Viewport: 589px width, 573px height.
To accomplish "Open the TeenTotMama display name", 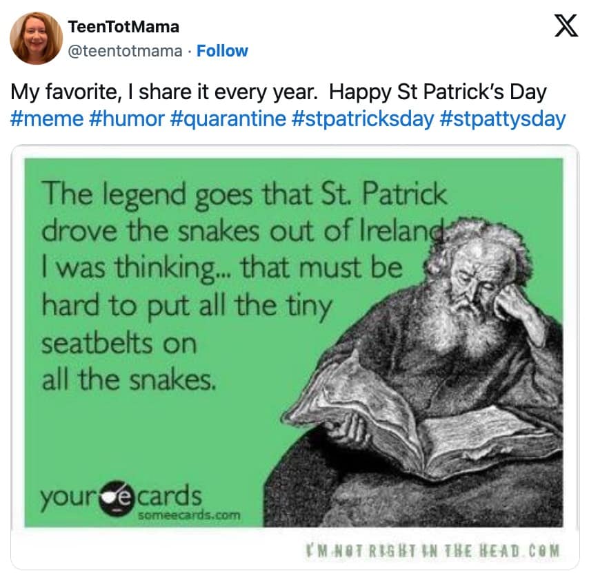I will point(123,27).
